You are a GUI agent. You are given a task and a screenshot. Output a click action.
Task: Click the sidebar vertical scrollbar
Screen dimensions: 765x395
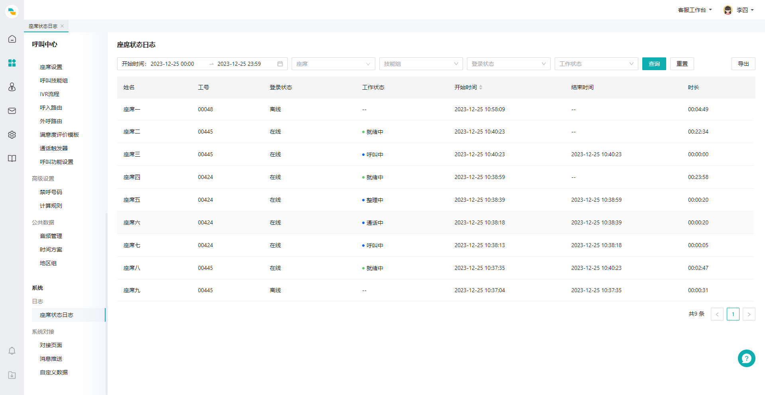(x=106, y=303)
